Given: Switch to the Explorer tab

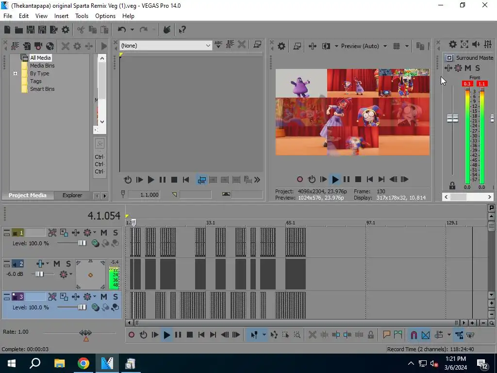Looking at the screenshot, I should pos(72,195).
